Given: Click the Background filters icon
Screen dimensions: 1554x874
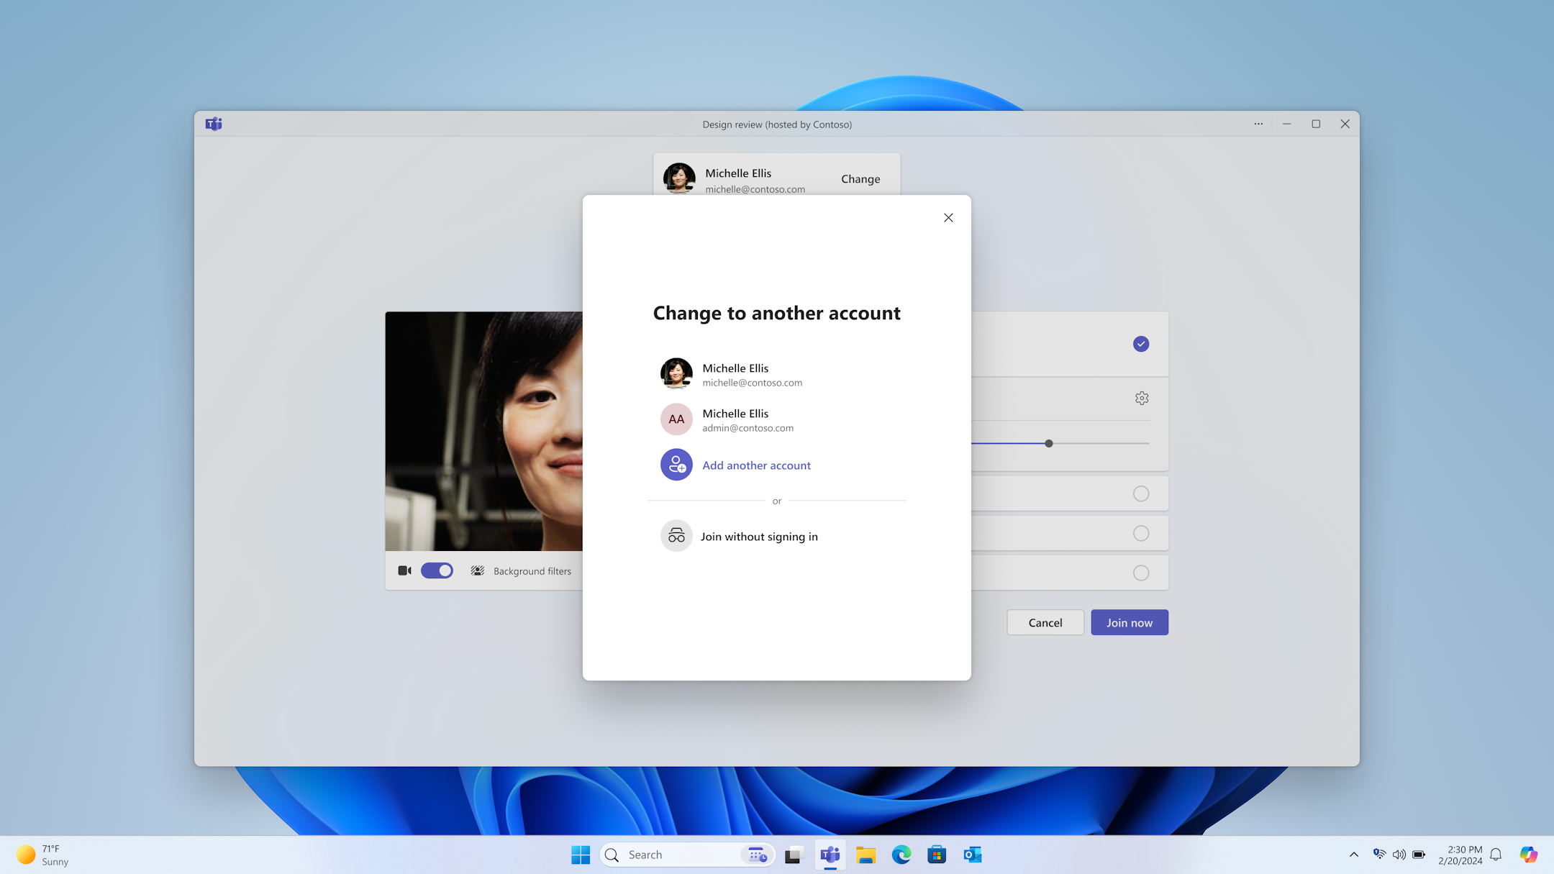Looking at the screenshot, I should coord(477,570).
